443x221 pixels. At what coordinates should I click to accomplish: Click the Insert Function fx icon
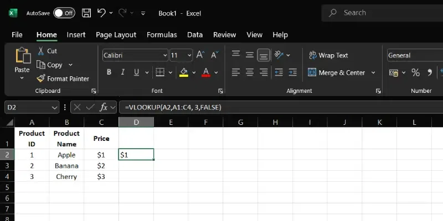[104, 107]
